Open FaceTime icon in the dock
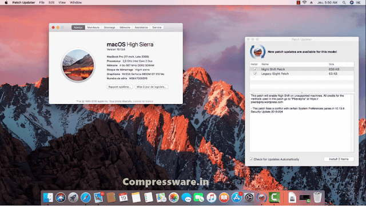 199,197
